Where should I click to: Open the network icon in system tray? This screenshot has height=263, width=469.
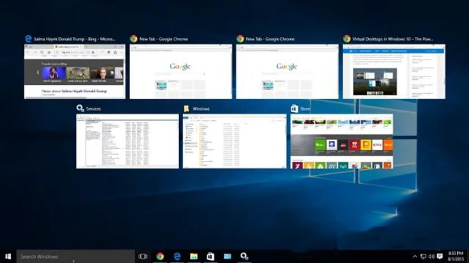(x=423, y=256)
